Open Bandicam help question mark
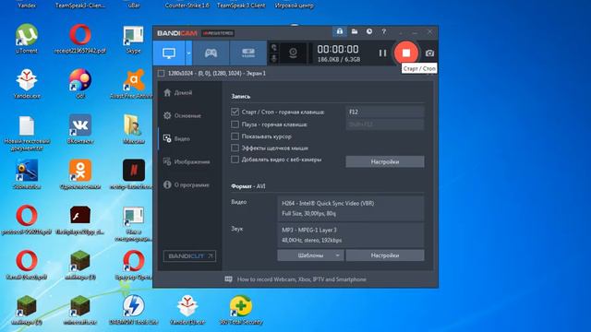 tap(384, 31)
